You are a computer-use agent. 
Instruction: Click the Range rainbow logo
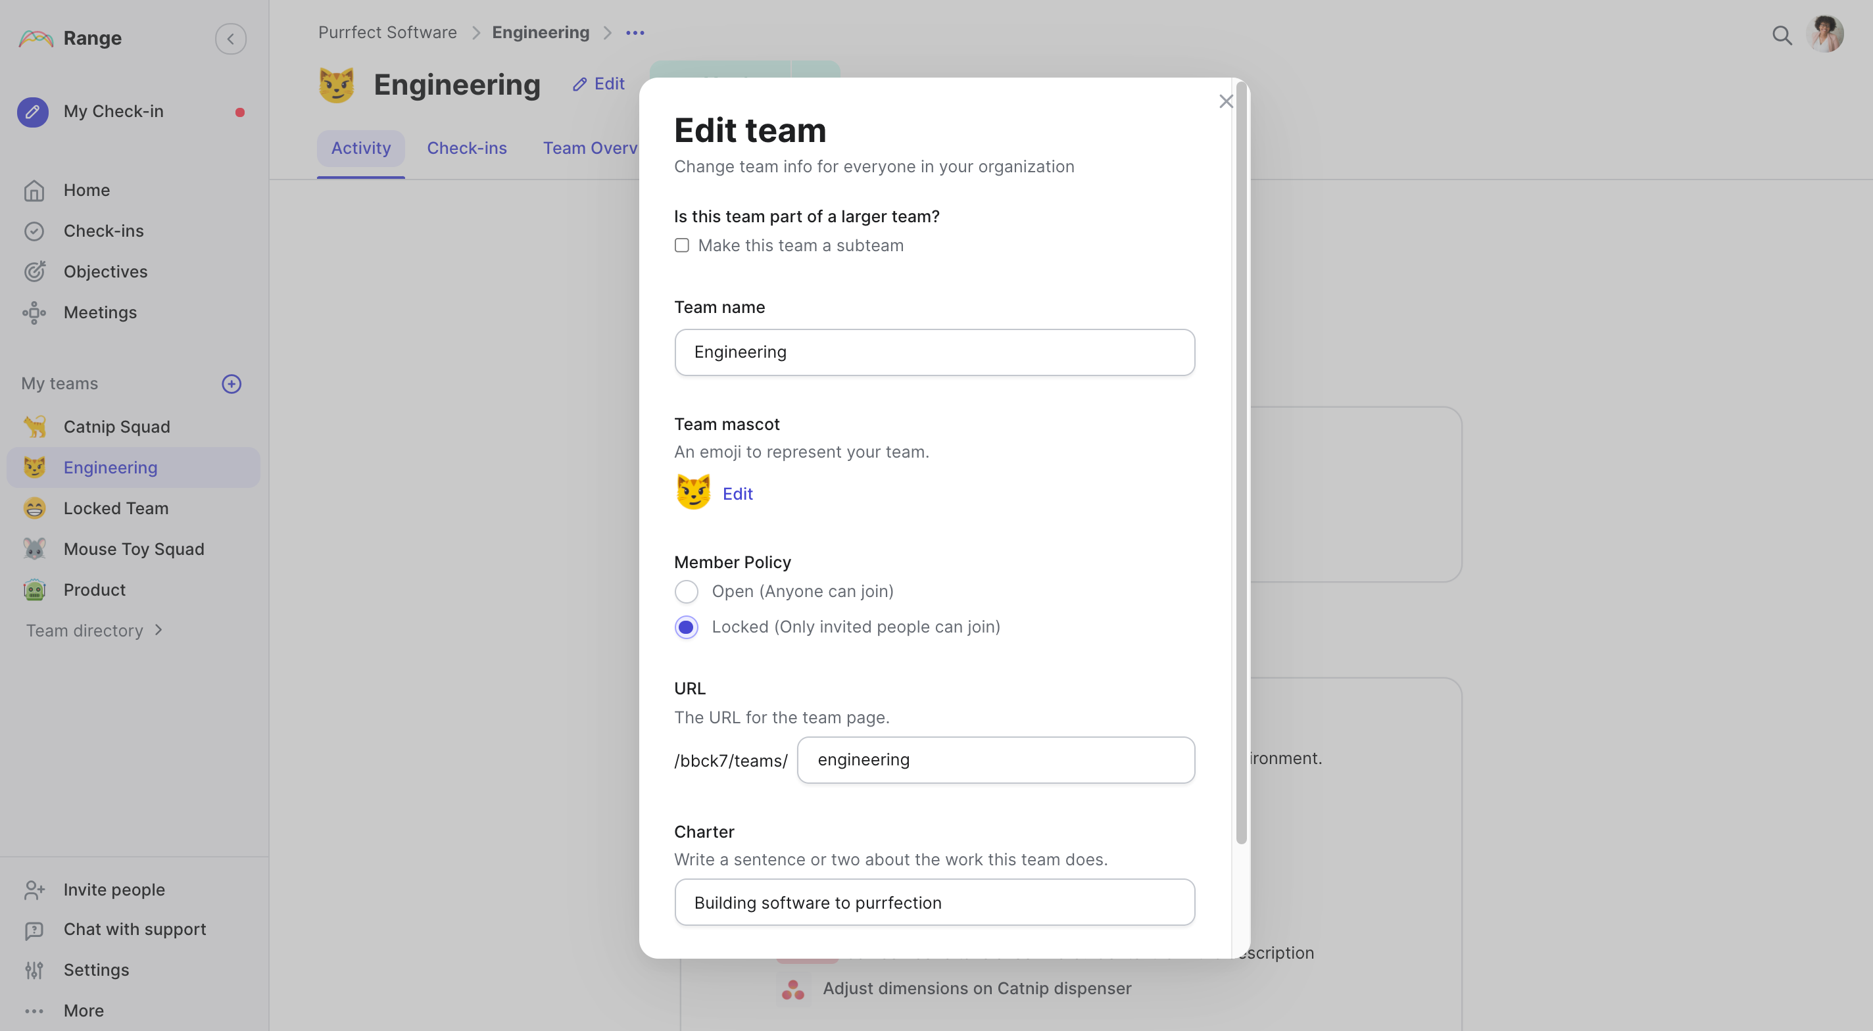(x=36, y=39)
